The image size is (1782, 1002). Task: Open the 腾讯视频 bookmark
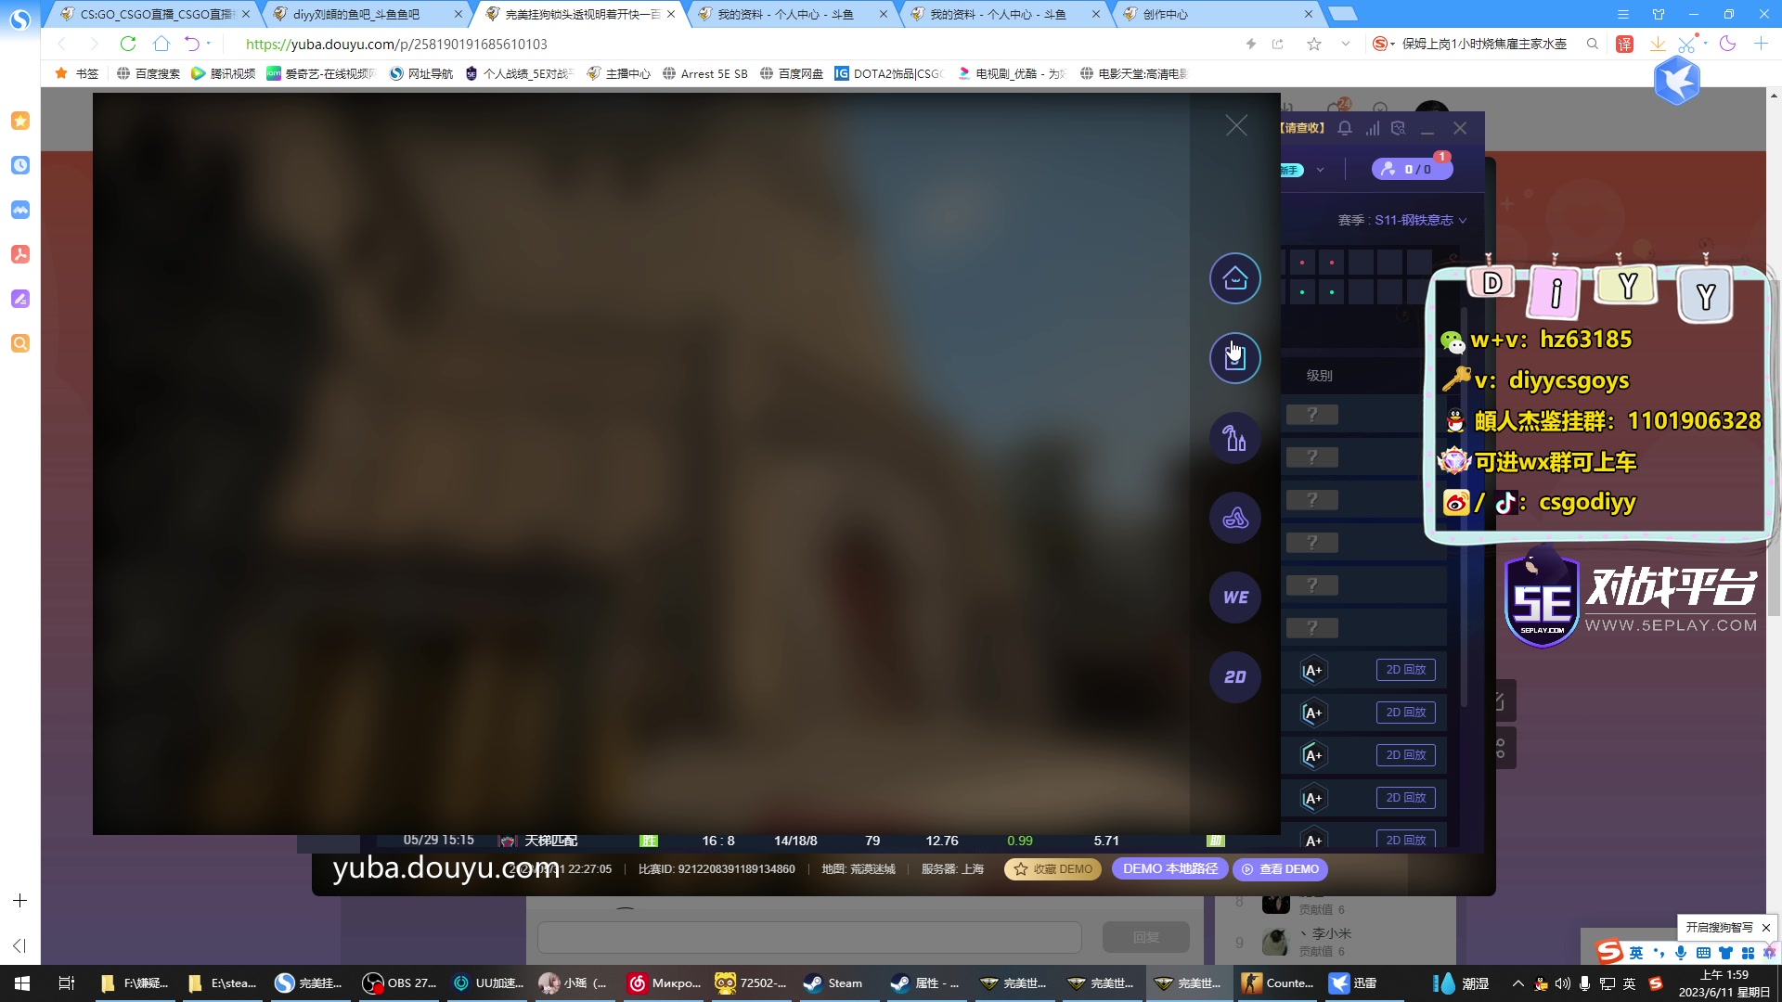coord(223,73)
